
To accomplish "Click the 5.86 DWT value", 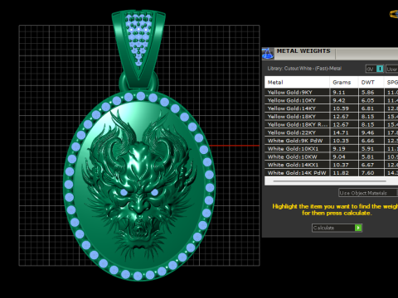I will [x=368, y=93].
